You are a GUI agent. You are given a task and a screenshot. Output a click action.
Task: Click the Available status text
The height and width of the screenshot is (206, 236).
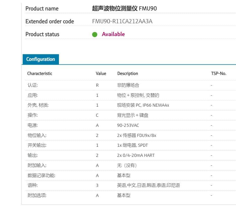point(113,34)
